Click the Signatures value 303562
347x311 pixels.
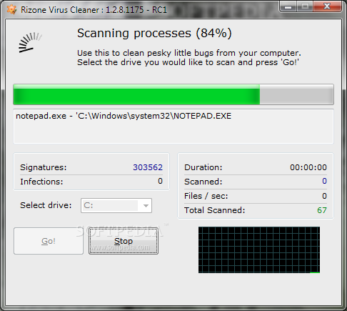pos(148,167)
